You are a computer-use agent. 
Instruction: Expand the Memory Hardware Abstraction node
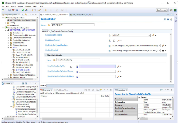pyautogui.click(x=8, y=75)
